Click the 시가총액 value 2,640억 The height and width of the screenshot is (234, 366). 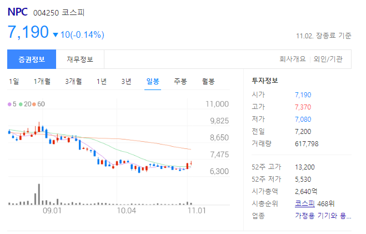pos(306,191)
